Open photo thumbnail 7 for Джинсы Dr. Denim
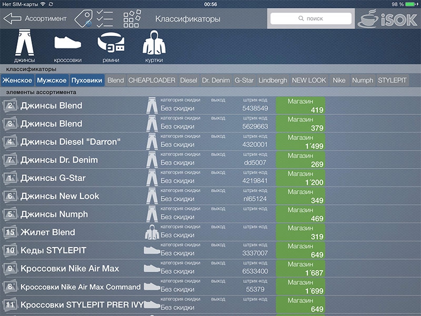Viewport: 421px width, 316px height. pos(10,160)
